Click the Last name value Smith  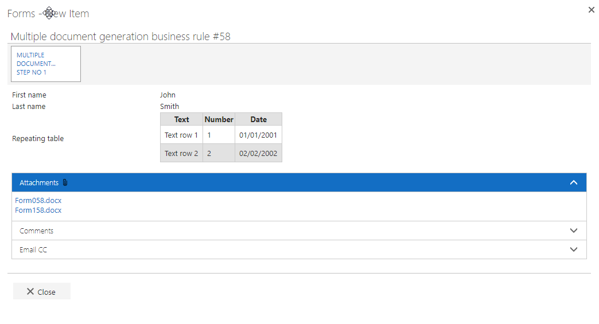(x=170, y=107)
